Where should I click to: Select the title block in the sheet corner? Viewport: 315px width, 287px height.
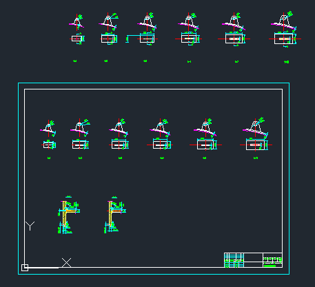pos(253,260)
